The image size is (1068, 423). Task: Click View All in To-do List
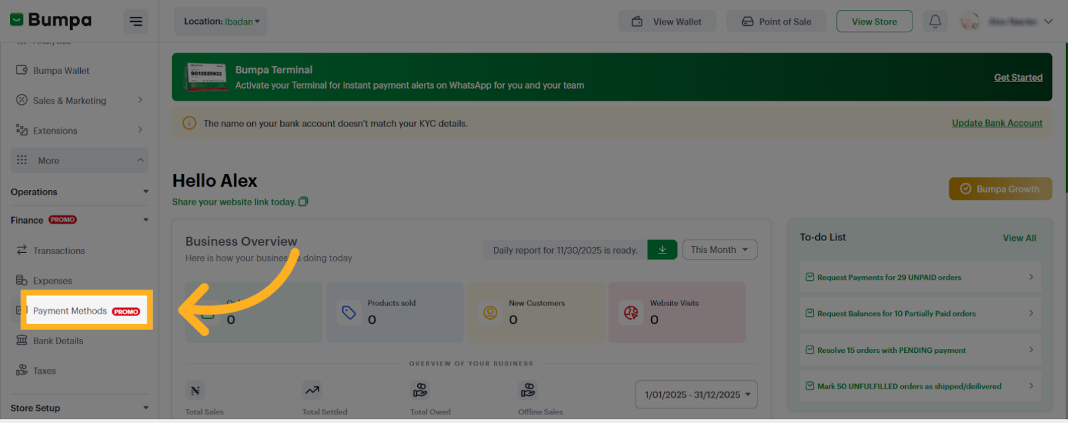pyautogui.click(x=1019, y=238)
